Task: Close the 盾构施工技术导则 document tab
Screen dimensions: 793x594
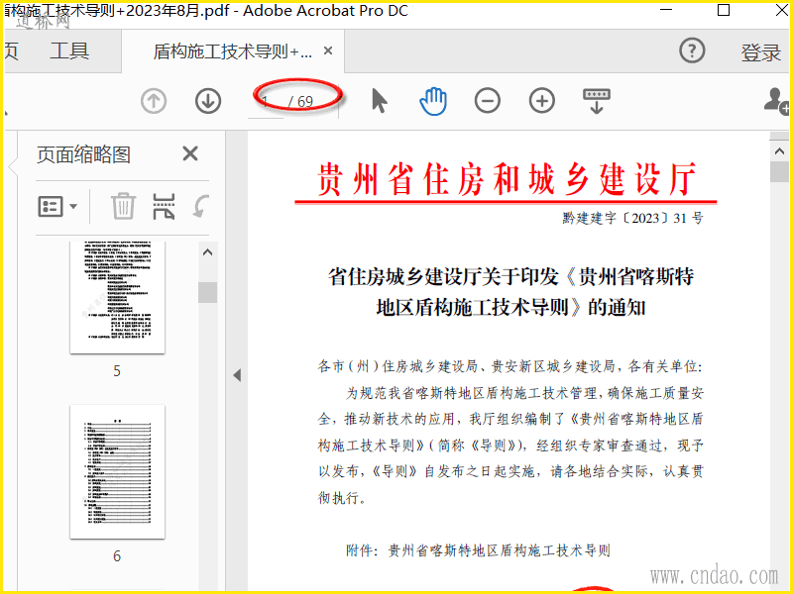Action: pos(328,51)
